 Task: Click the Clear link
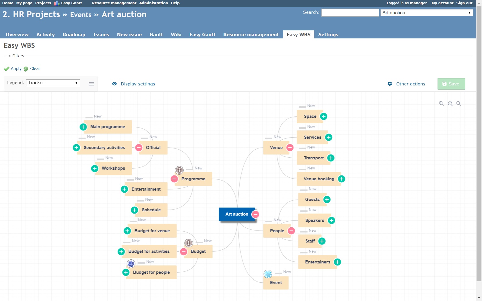[x=35, y=69]
